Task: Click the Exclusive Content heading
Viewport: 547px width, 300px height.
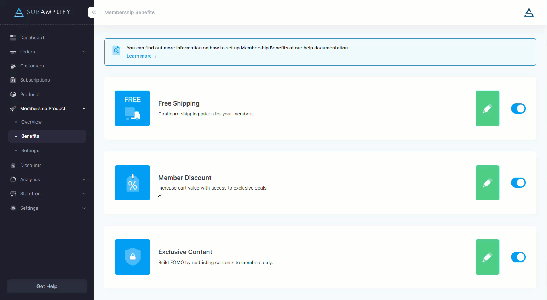Action: (x=185, y=252)
